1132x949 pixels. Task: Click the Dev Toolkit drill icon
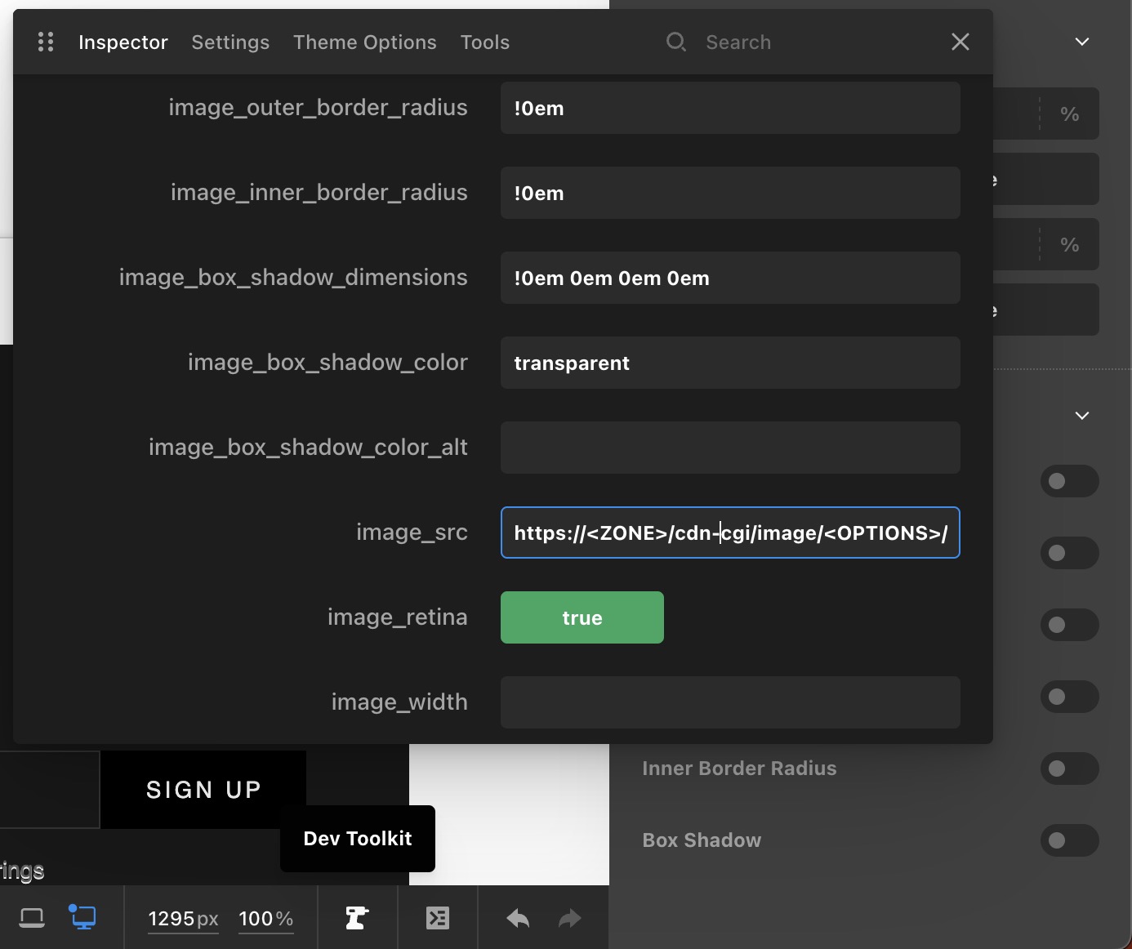tap(357, 918)
